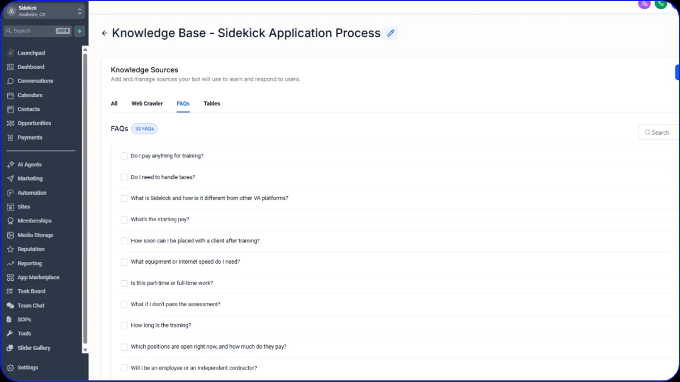680x382 pixels.
Task: Switch to the Tables tab
Action: (x=212, y=104)
